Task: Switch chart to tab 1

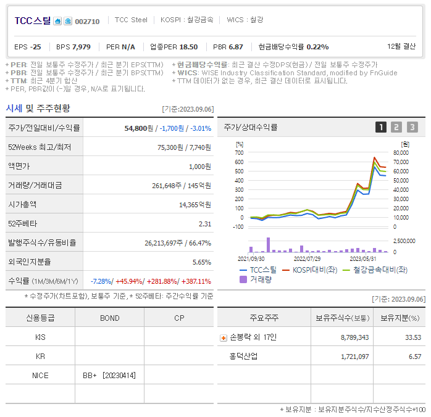Action: (381, 127)
